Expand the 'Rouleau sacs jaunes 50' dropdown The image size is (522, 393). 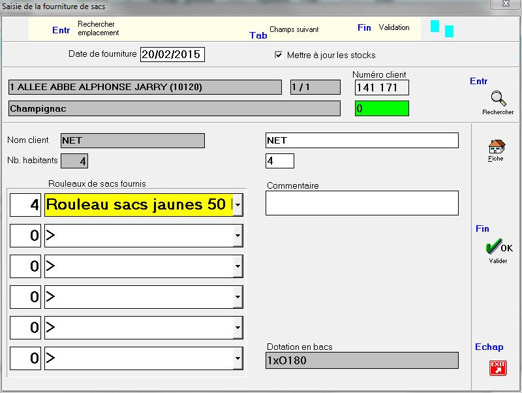coord(238,204)
